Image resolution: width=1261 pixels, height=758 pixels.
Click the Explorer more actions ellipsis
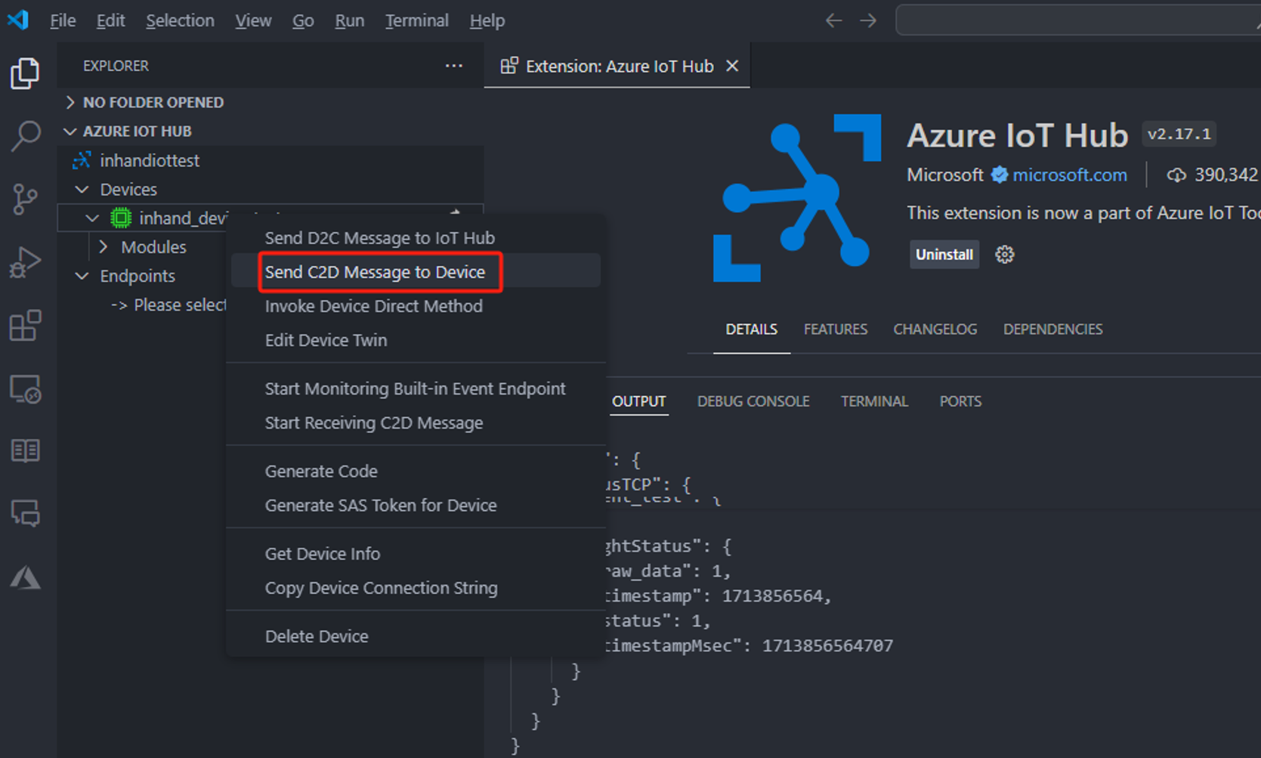[453, 66]
